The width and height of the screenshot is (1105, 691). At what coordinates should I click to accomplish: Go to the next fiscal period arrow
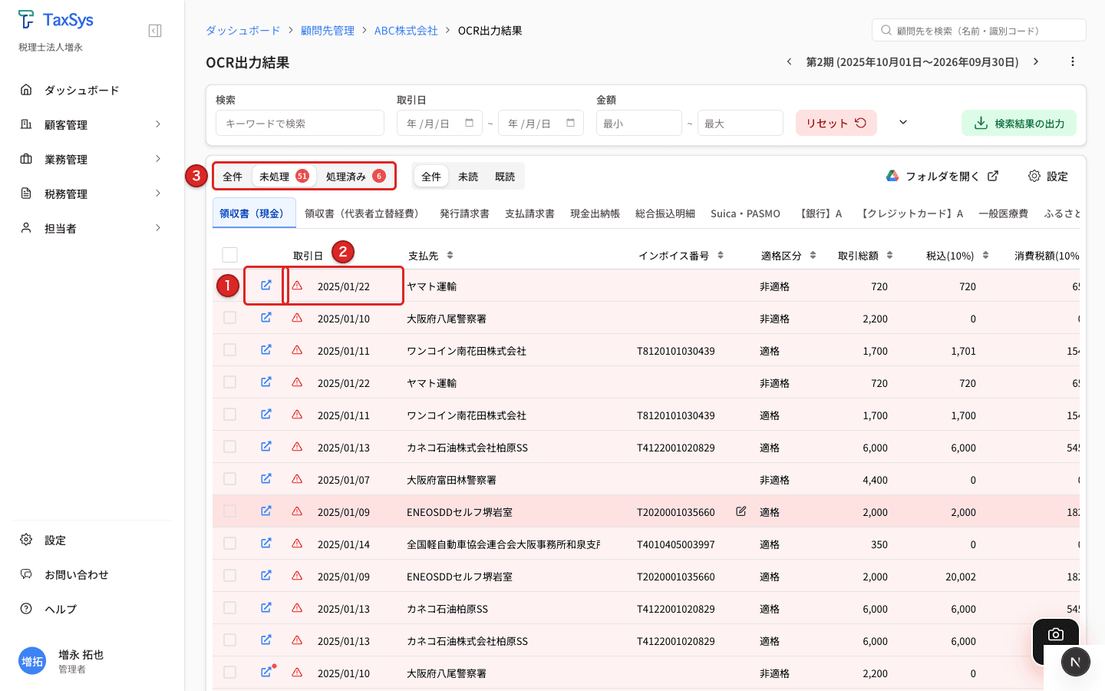click(1036, 61)
